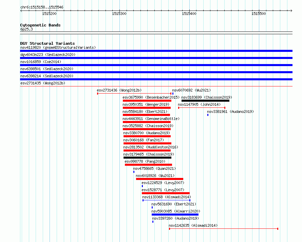This screenshot has height=242, width=302.
Task: Open the esv2731435 Wong2012b variant label
Action: pyautogui.click(x=43, y=83)
